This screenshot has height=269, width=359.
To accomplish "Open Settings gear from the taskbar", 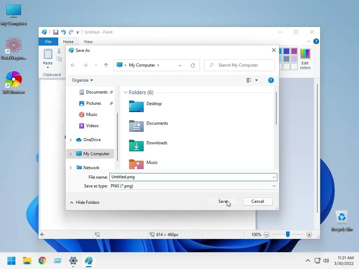I will click(x=73, y=261).
